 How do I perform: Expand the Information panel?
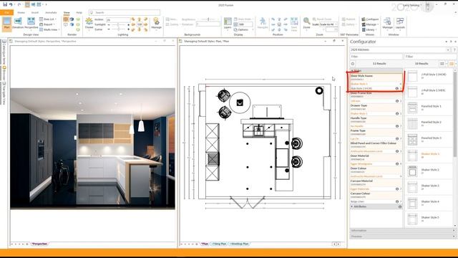point(403,231)
